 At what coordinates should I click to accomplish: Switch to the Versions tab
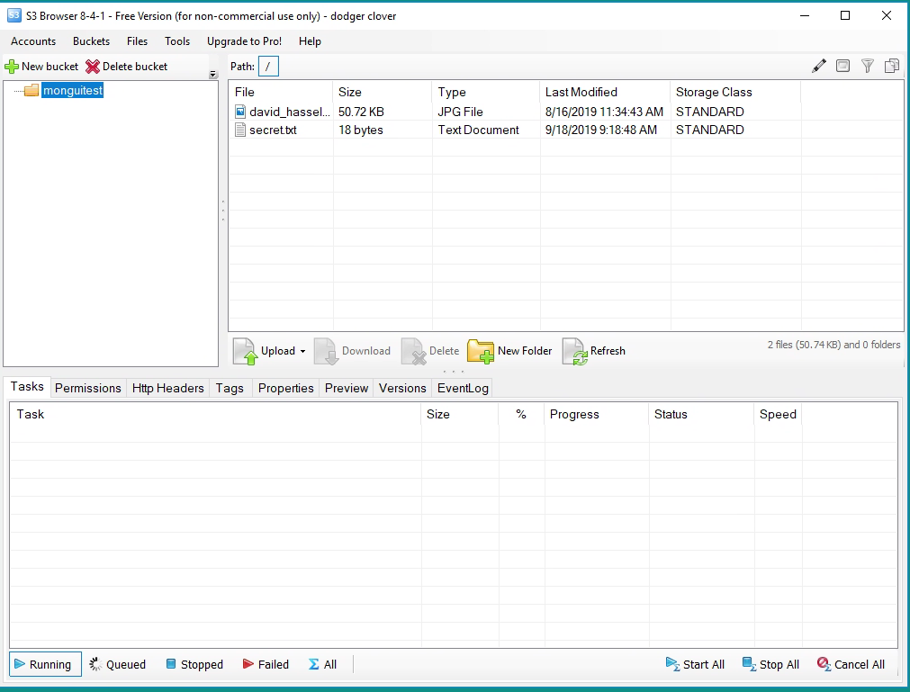[x=402, y=388]
